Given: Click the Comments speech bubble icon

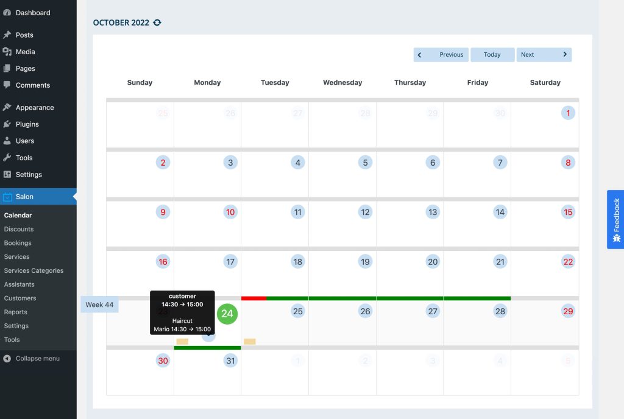Looking at the screenshot, I should pos(7,85).
